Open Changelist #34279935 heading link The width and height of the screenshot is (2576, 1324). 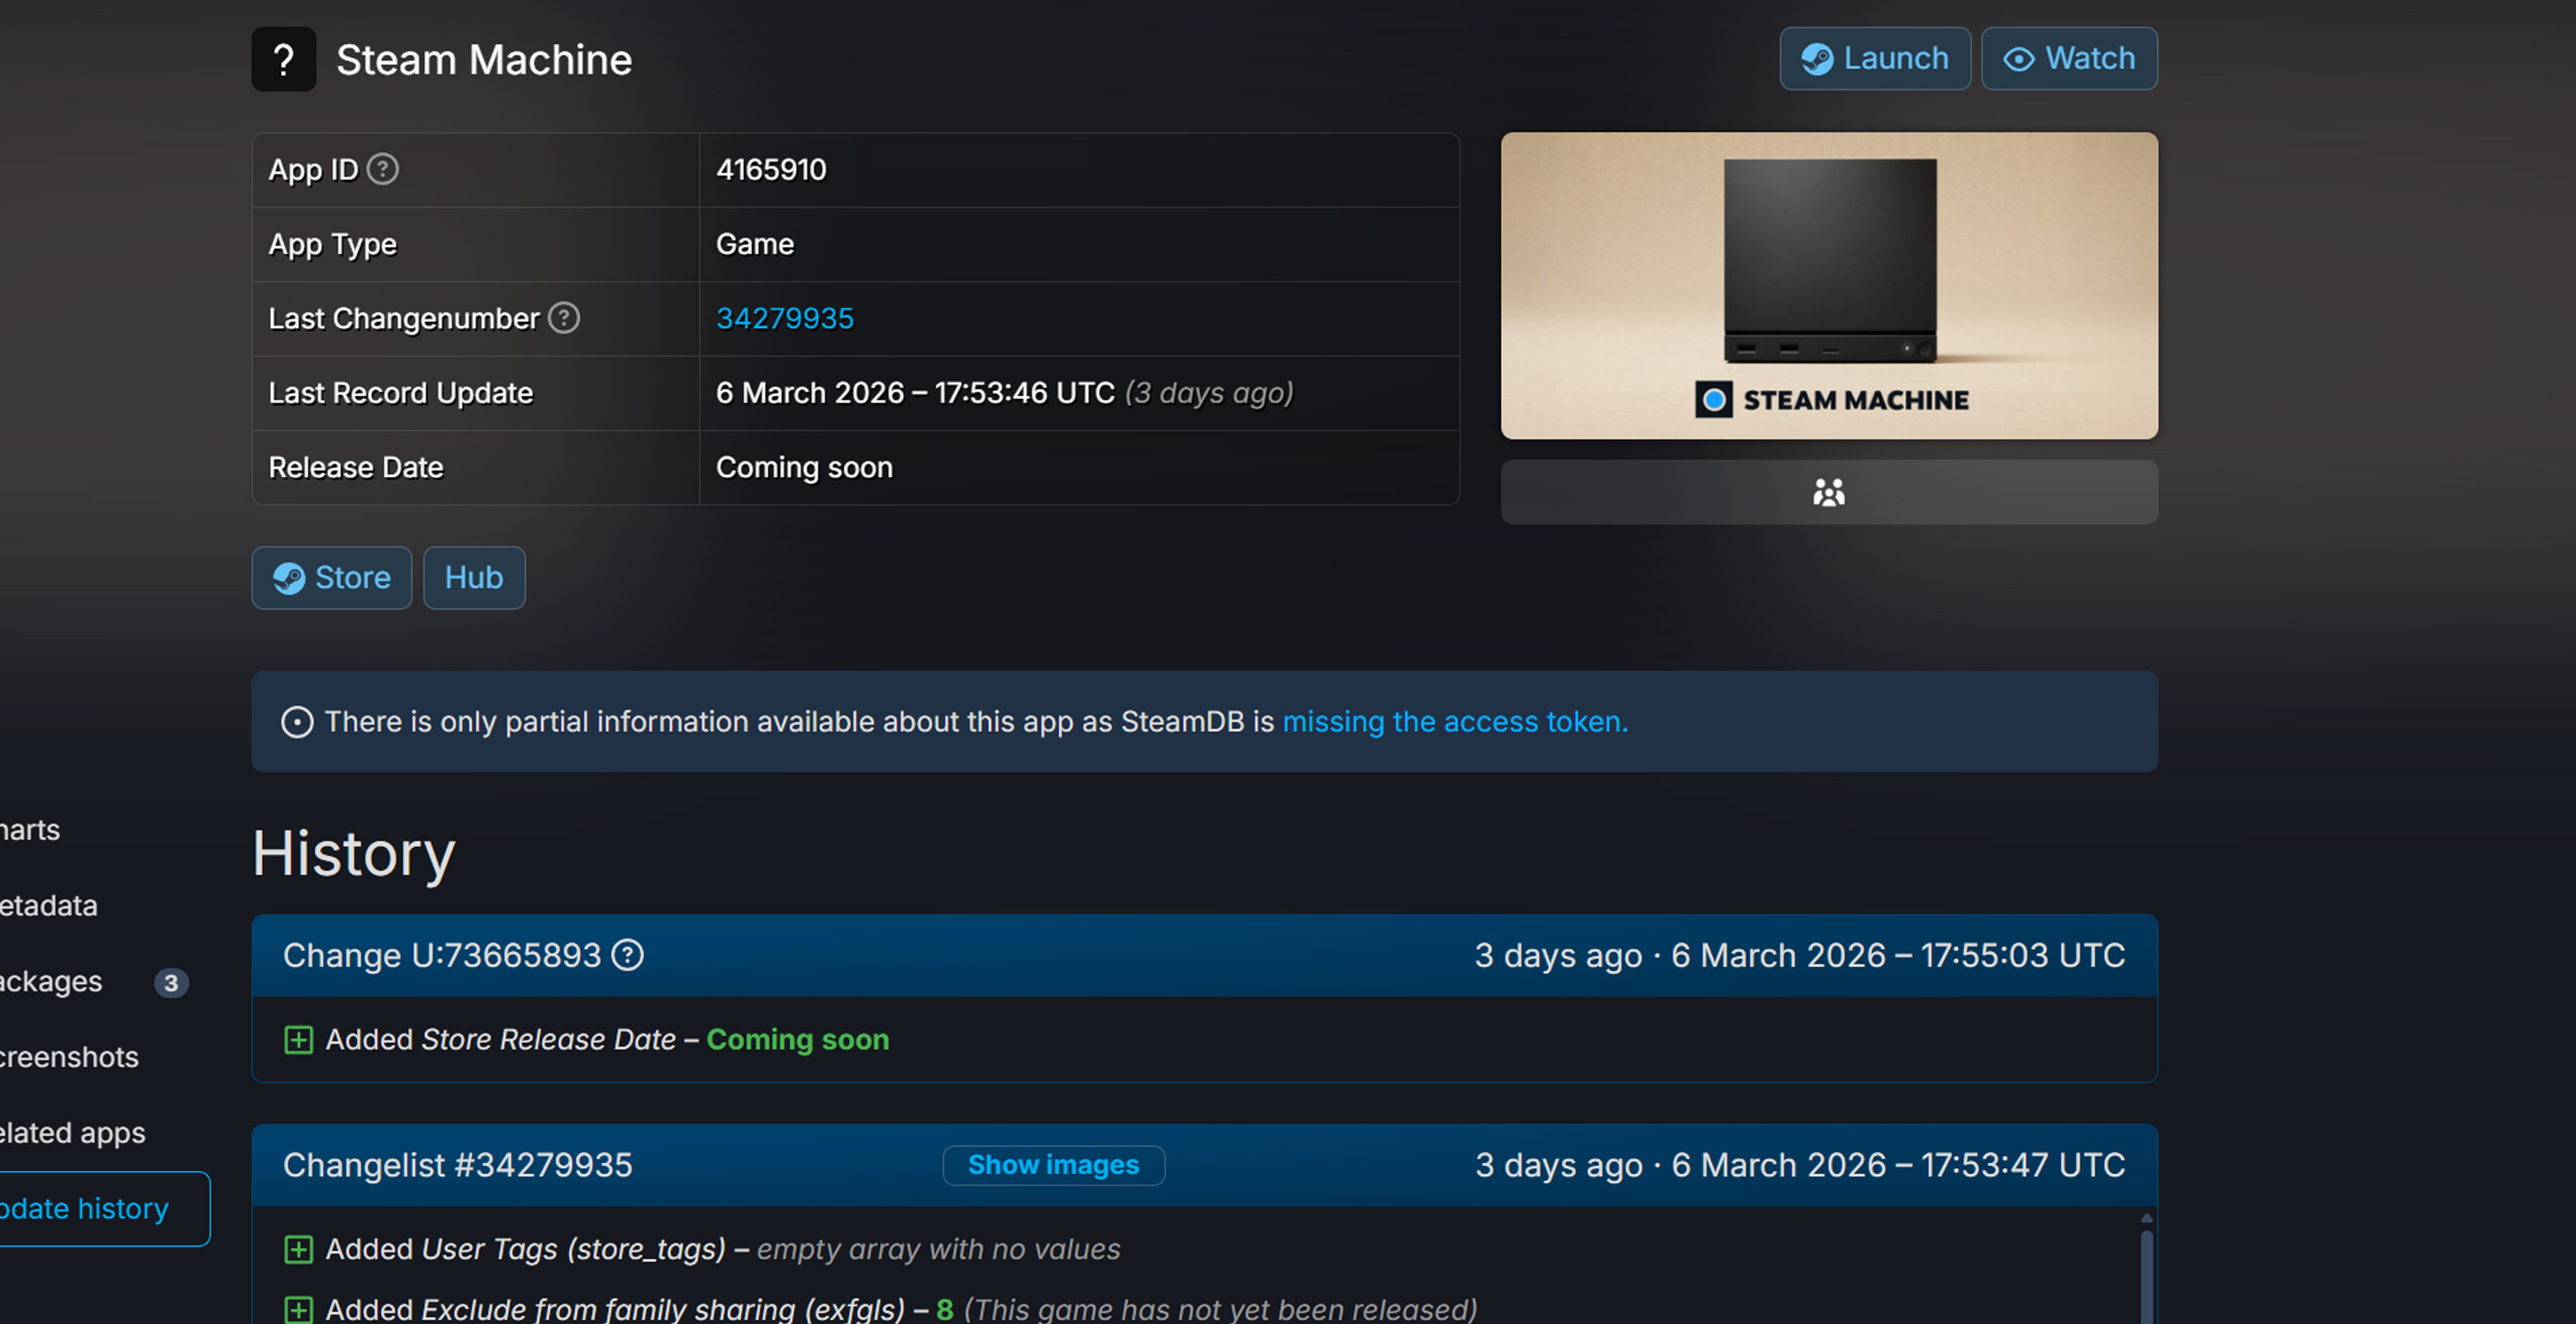pyautogui.click(x=458, y=1165)
